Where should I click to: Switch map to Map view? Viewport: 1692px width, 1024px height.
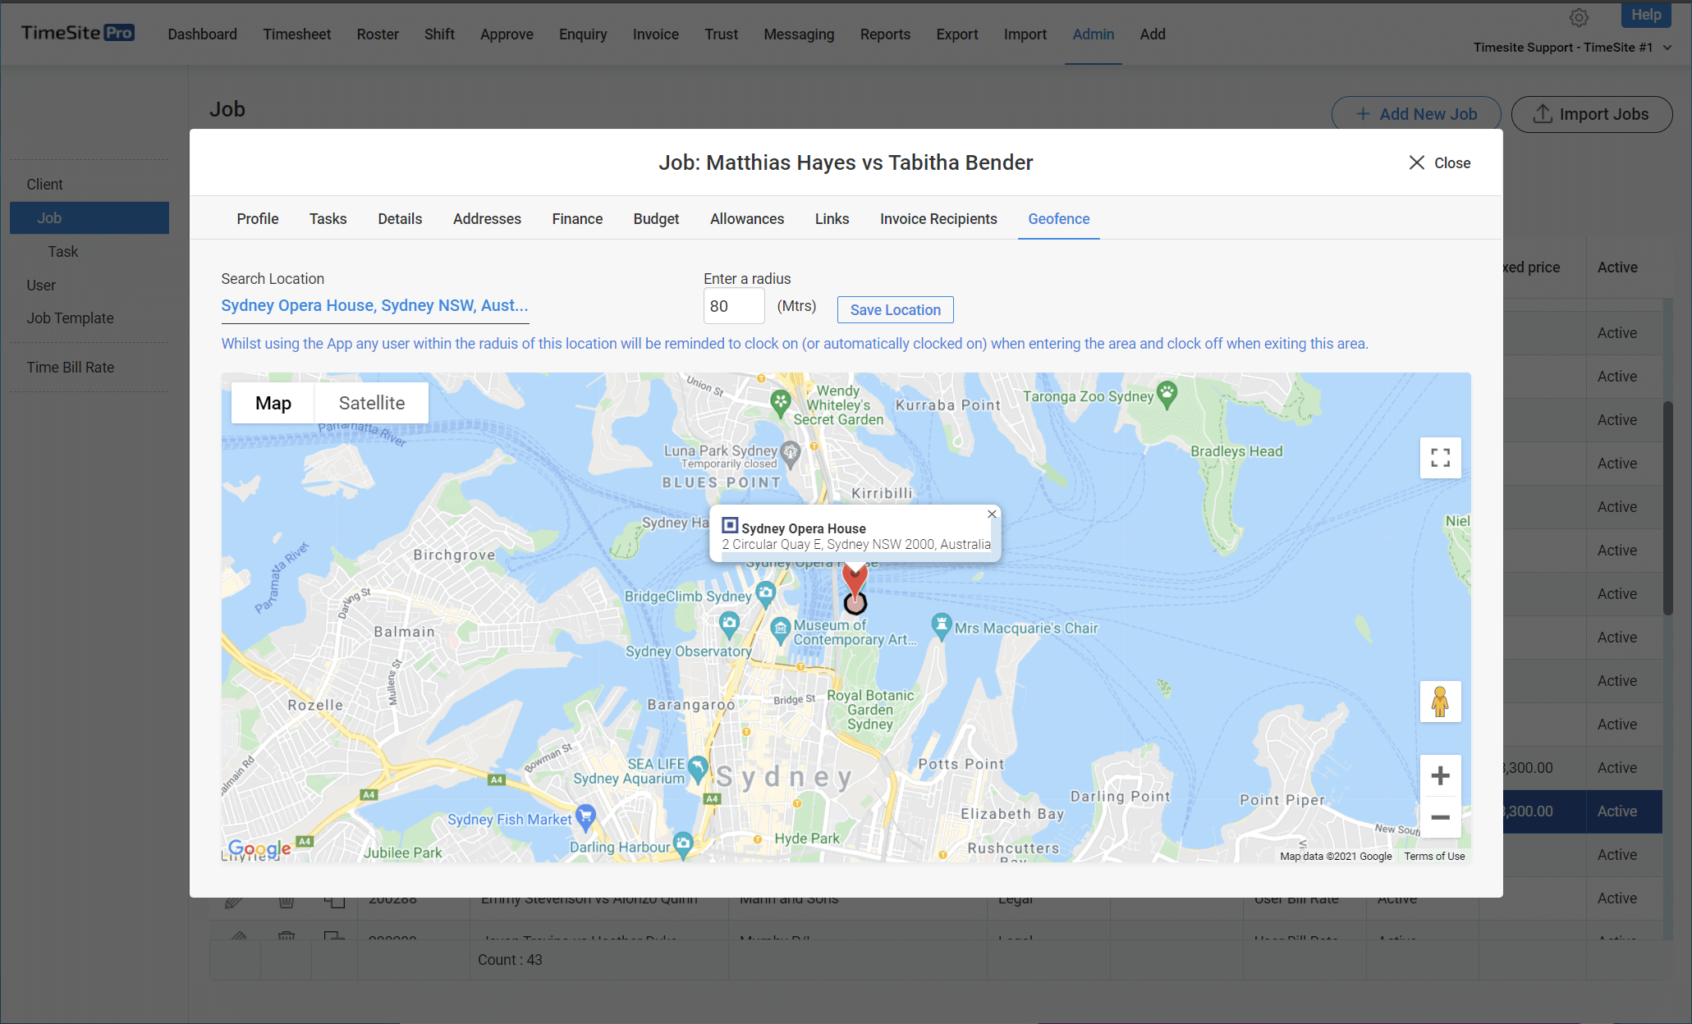tap(273, 403)
